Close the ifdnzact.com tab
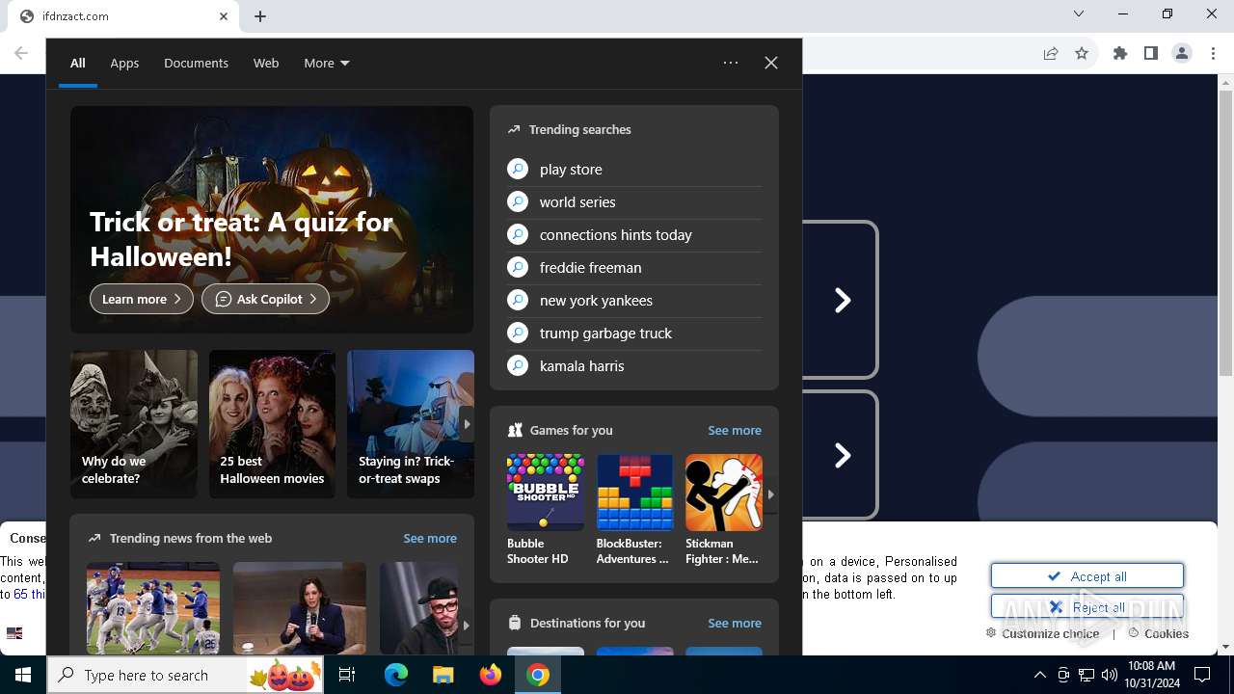The height and width of the screenshot is (694, 1234). coord(224,16)
